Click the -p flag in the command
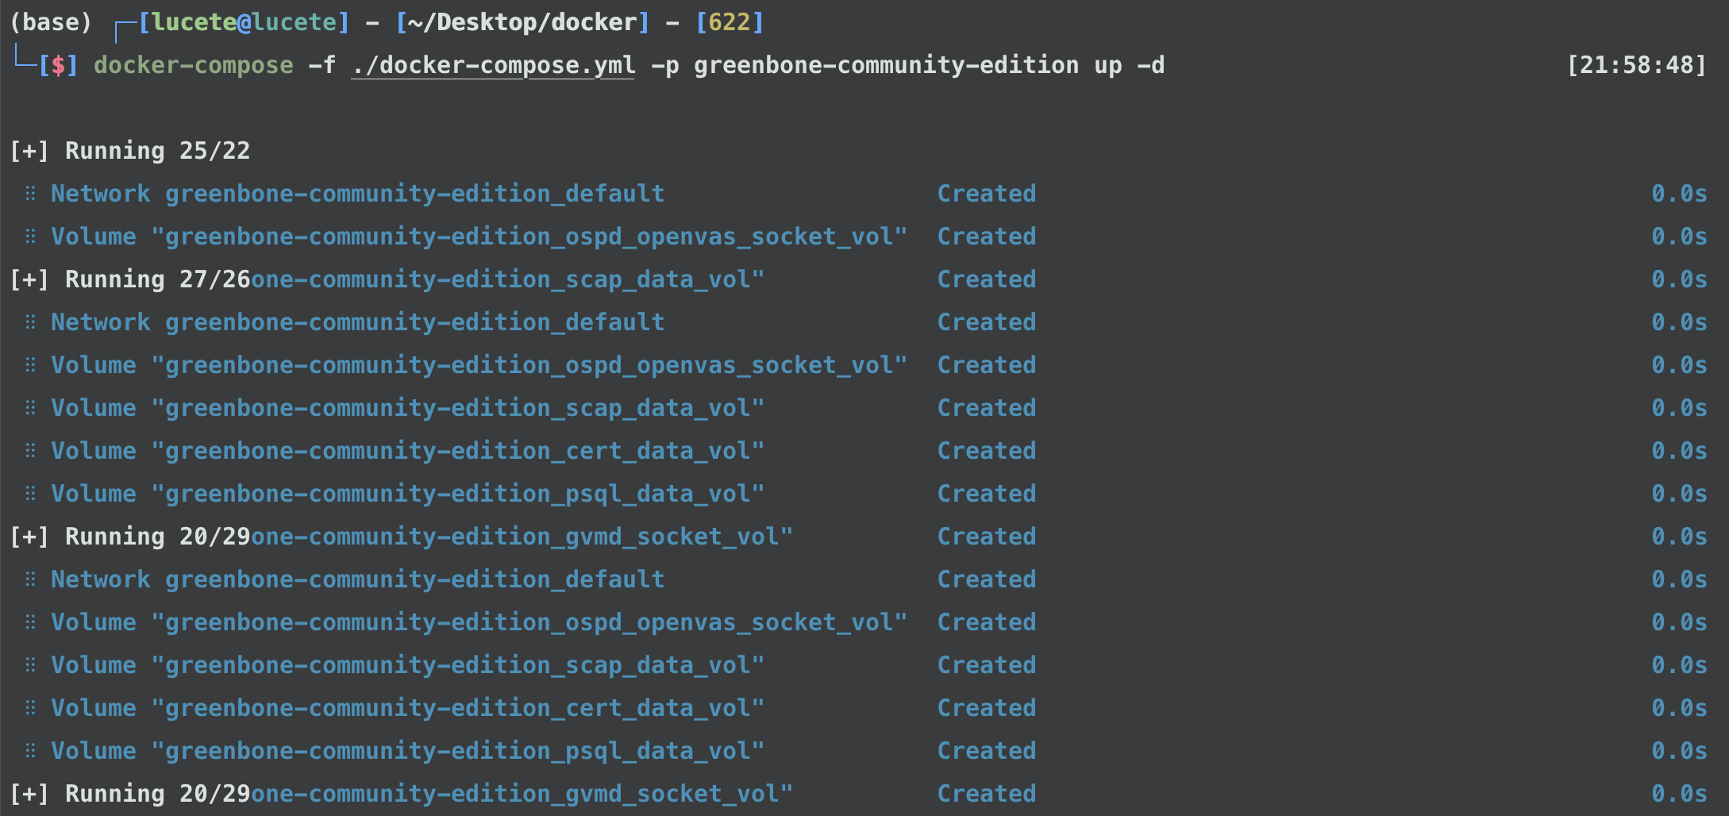This screenshot has height=816, width=1729. 665,65
